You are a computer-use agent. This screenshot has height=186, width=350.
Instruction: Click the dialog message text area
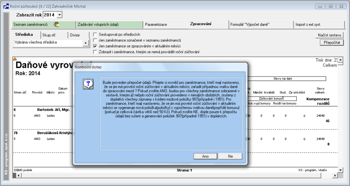[x=171, y=114]
